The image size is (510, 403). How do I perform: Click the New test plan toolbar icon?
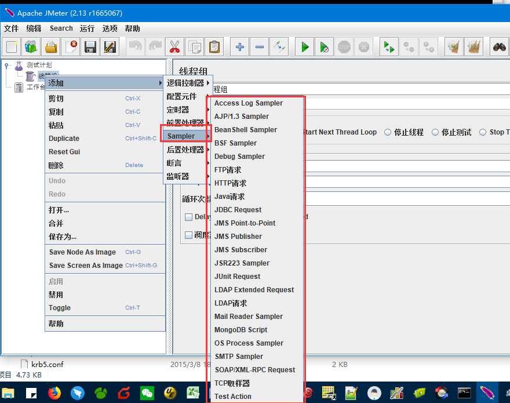12,47
